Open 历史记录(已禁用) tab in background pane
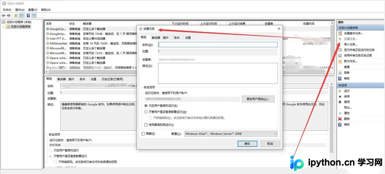The width and height of the screenshot is (385, 174). point(112,79)
